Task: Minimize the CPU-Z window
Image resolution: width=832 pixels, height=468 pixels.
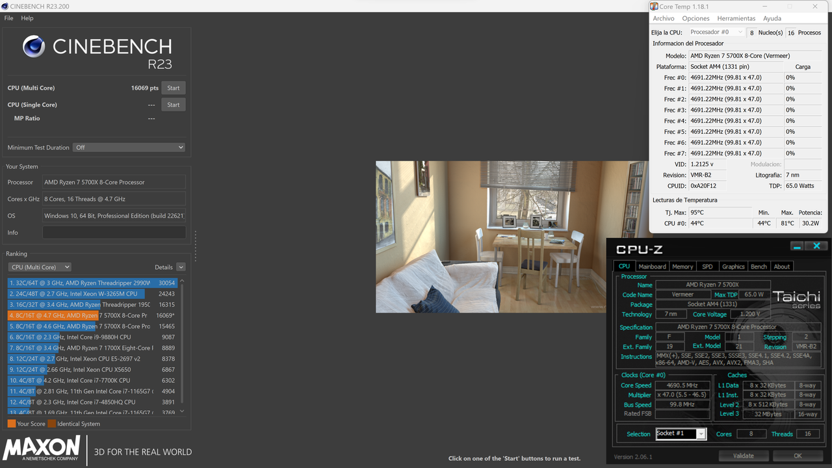Action: pos(798,246)
